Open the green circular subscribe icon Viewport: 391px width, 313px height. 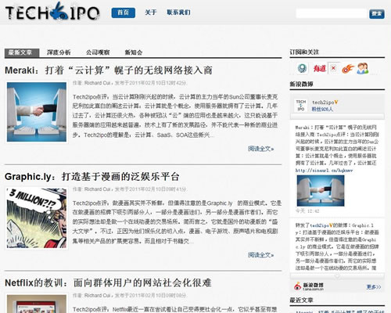[303, 68]
